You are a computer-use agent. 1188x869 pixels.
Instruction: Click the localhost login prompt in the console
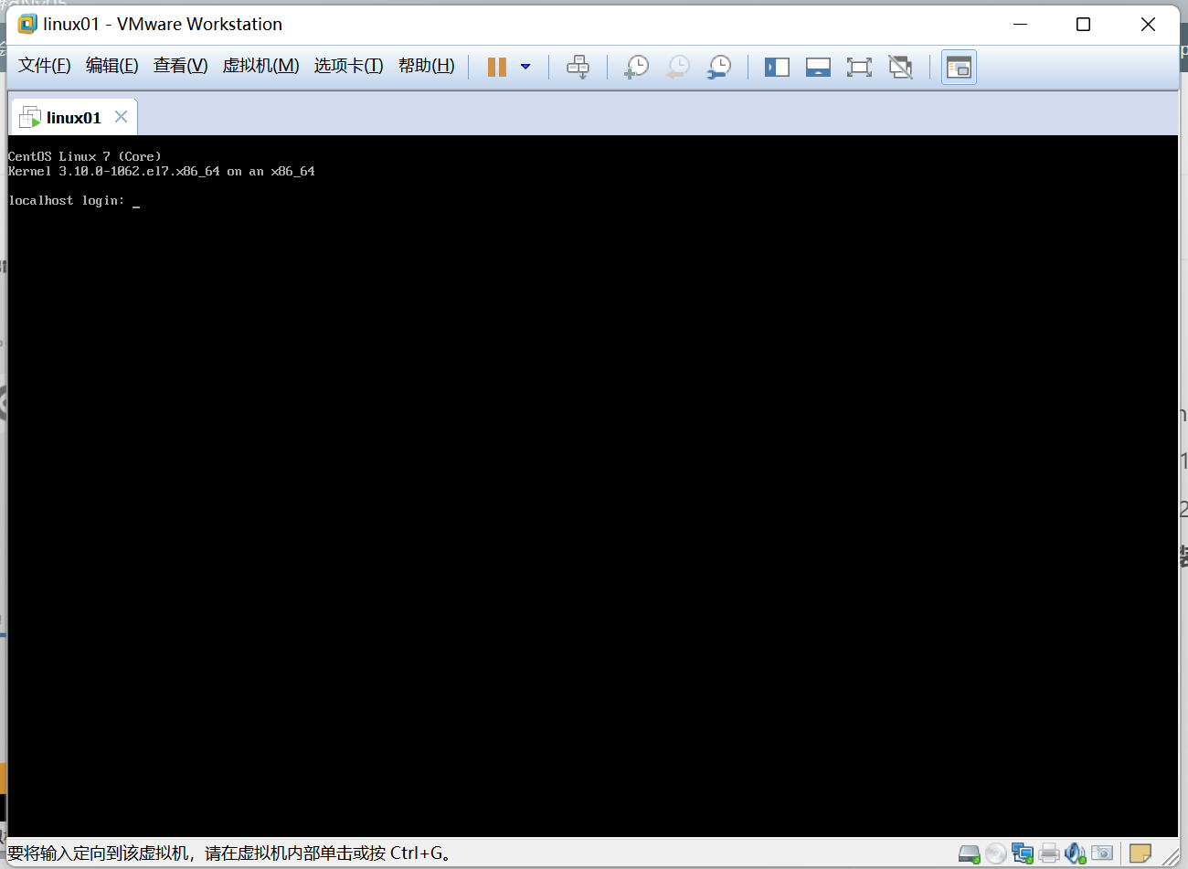click(67, 200)
